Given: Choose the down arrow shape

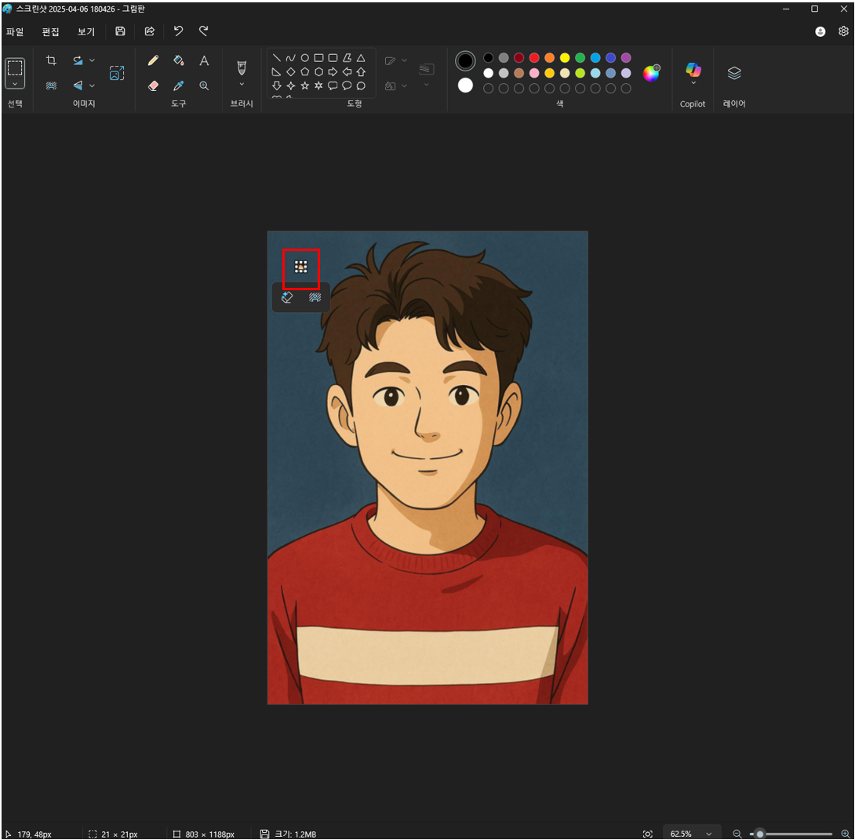Looking at the screenshot, I should click(x=276, y=85).
